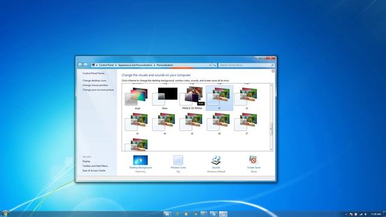Expand the arrow after Control Panel breadcrumb
The height and width of the screenshot is (217, 386).
(x=116, y=65)
